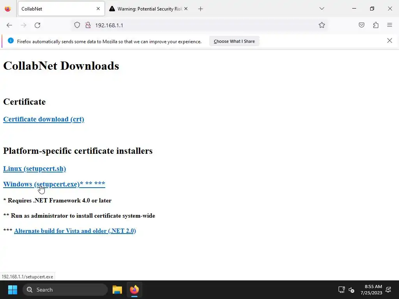Open the Linux (setupcert.sh) link

click(34, 169)
